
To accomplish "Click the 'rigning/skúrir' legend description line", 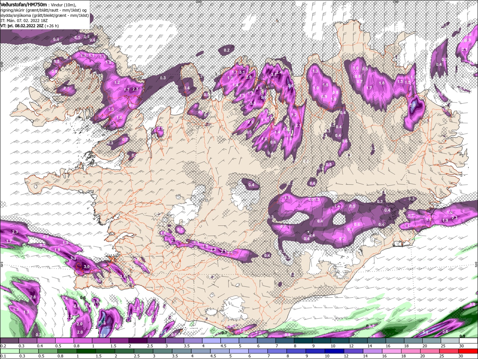I will tap(43, 10).
